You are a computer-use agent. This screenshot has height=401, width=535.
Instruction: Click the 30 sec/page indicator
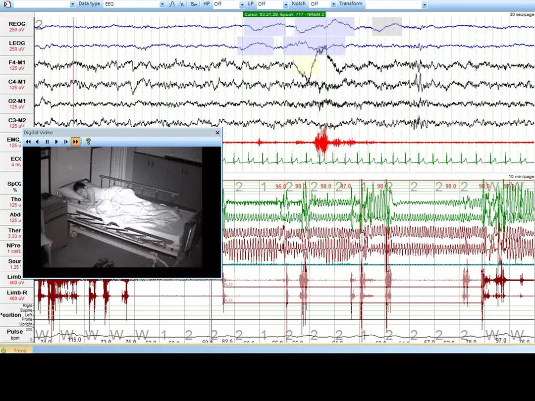click(522, 15)
